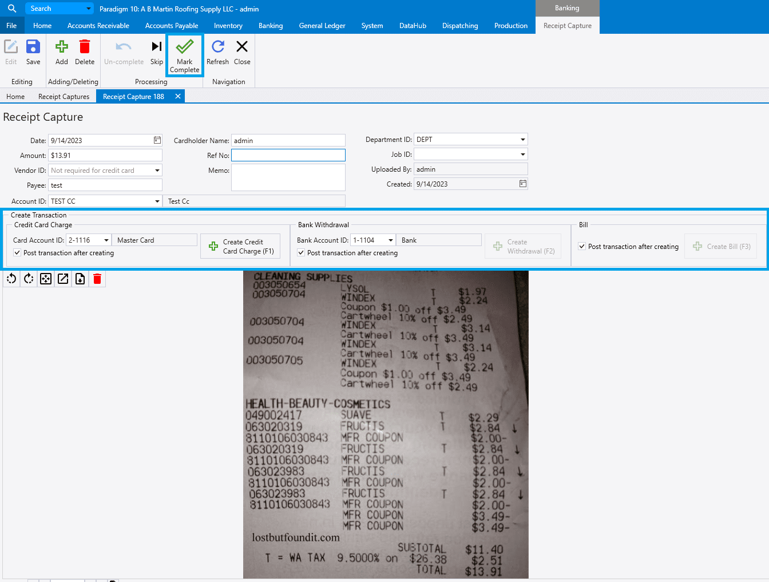Open the Card Account ID dropdown

(x=106, y=240)
